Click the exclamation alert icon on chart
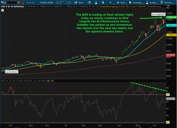The image size is (177, 128). 3,10
